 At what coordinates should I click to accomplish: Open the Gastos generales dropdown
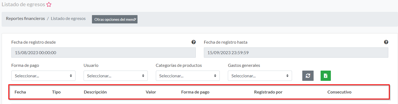point(260,76)
